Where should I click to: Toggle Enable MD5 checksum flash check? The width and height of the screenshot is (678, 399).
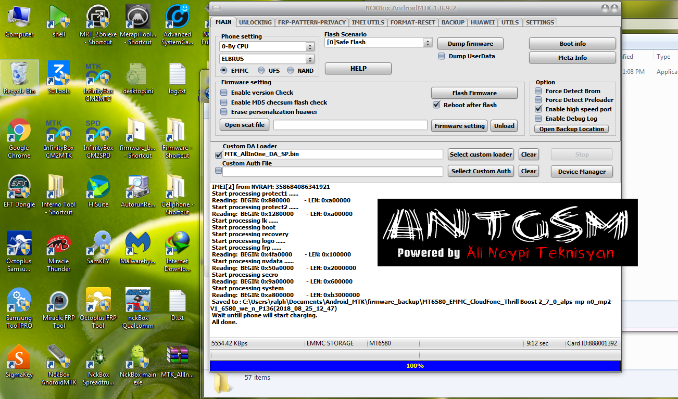[224, 102]
